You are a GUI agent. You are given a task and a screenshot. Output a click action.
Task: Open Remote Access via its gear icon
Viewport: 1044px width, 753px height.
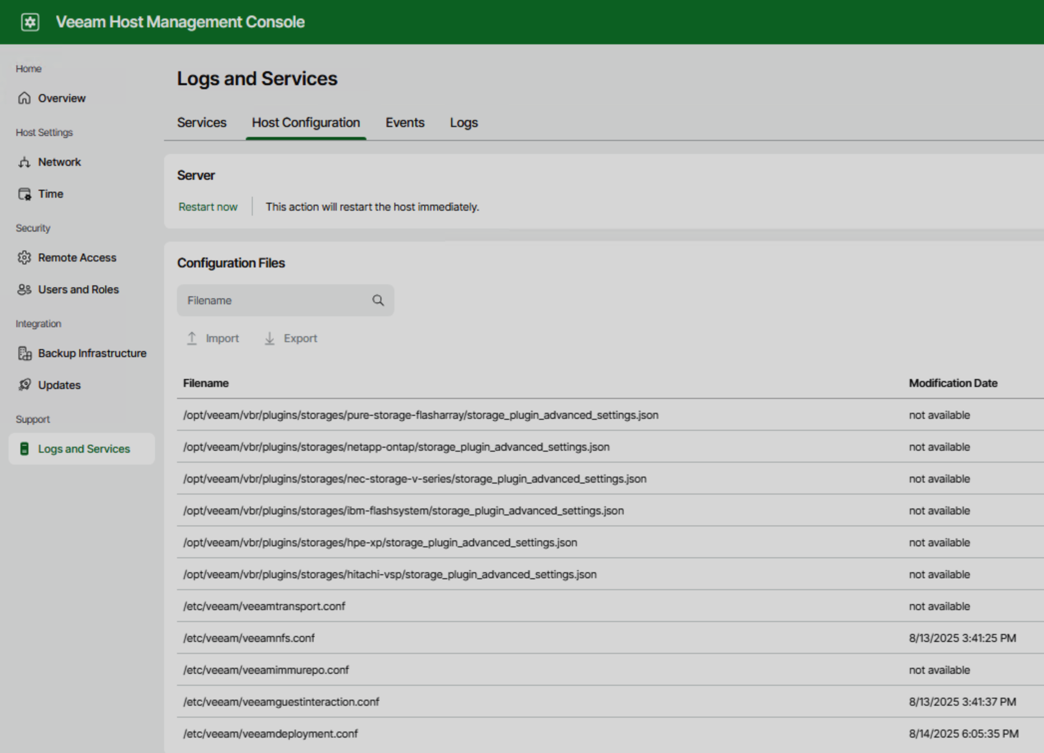[24, 257]
